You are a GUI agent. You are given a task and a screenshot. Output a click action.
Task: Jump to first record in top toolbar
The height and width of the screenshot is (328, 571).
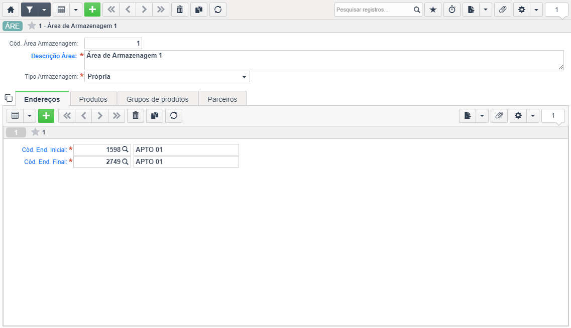[x=111, y=10]
